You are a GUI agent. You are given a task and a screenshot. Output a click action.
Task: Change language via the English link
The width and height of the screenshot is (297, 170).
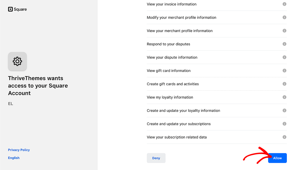(x=14, y=158)
